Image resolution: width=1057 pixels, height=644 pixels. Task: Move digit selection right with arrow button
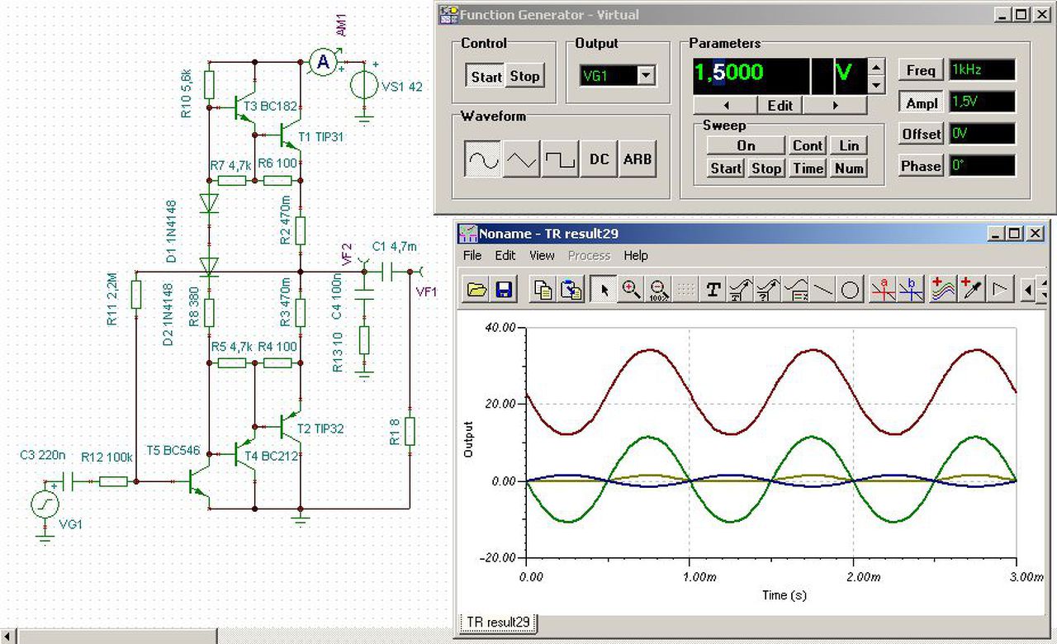tap(835, 105)
